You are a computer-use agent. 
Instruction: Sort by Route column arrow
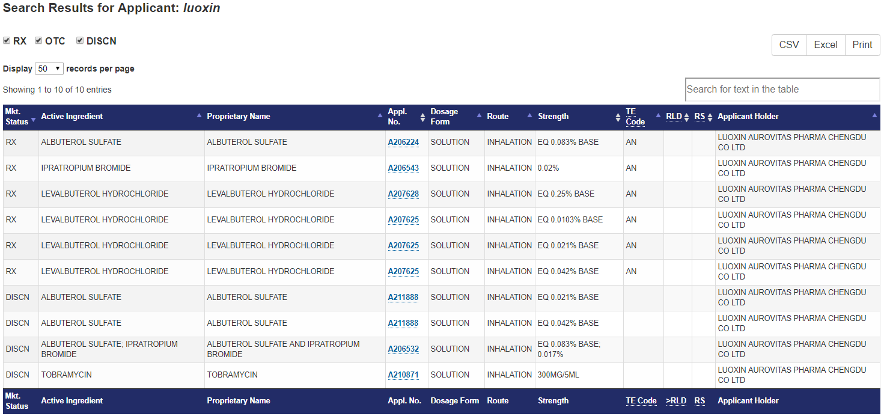click(529, 115)
